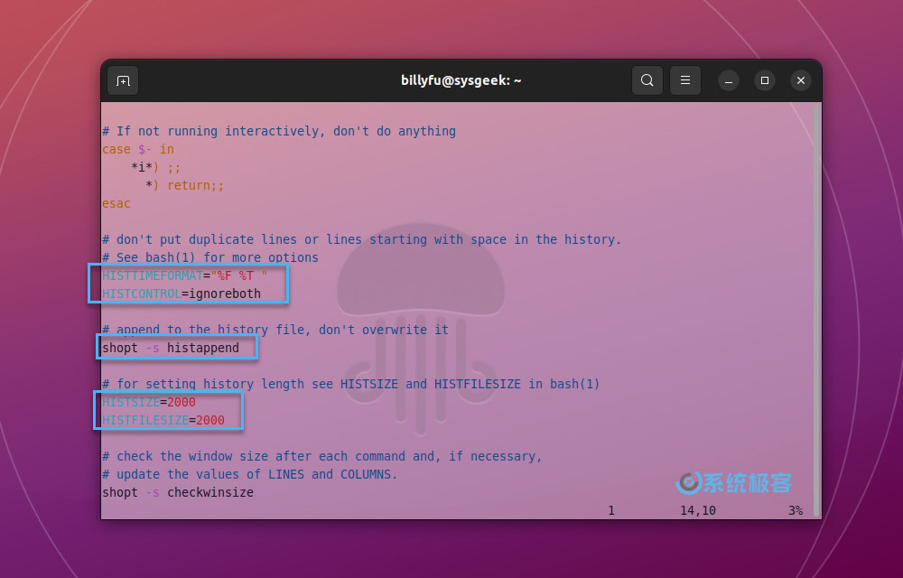Click comment 'for setting history length'
Image resolution: width=903 pixels, height=578 pixels.
350,384
